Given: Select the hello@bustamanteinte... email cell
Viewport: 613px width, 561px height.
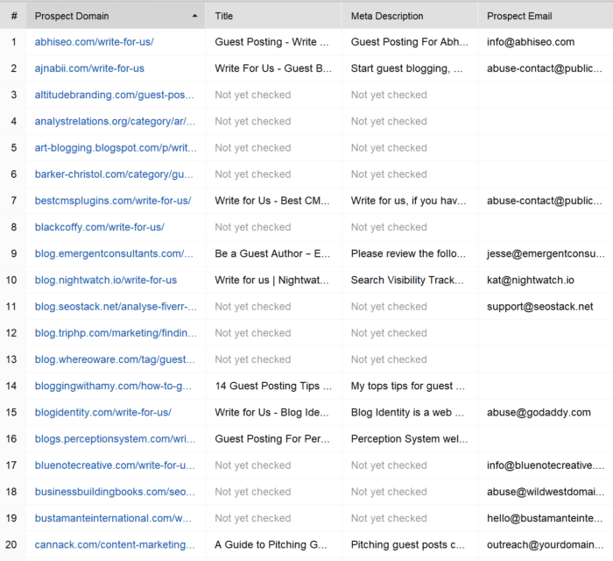Looking at the screenshot, I should coord(545,518).
